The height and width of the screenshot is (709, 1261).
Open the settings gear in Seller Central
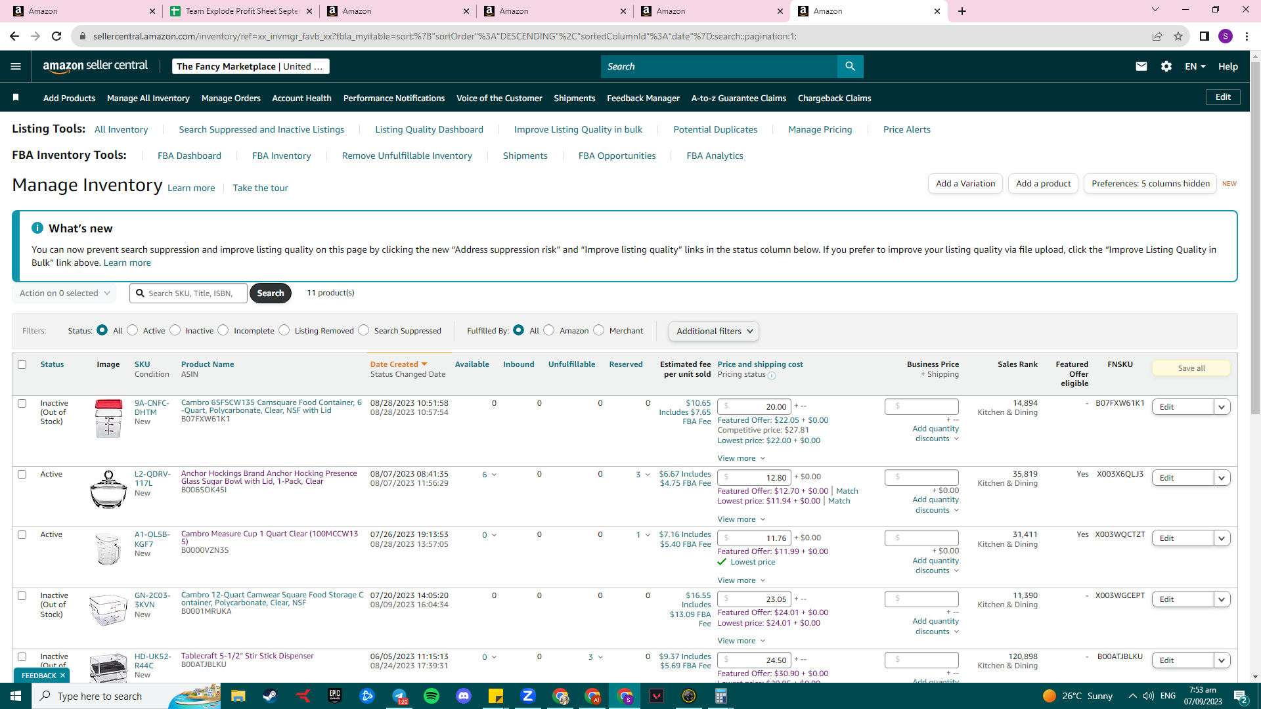point(1166,66)
